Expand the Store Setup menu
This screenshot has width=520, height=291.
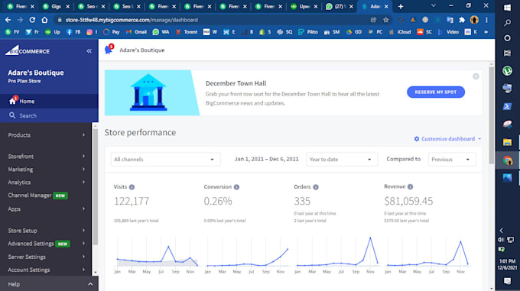click(47, 231)
